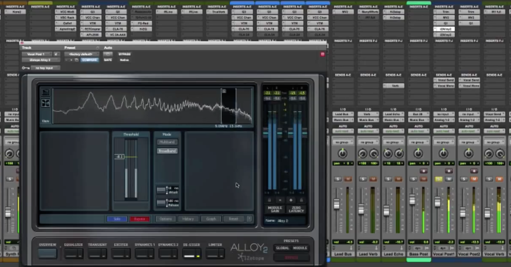Viewport: 511px width, 267px height.
Task: Toggle the red Bypass button beside Solo
Action: (x=140, y=219)
